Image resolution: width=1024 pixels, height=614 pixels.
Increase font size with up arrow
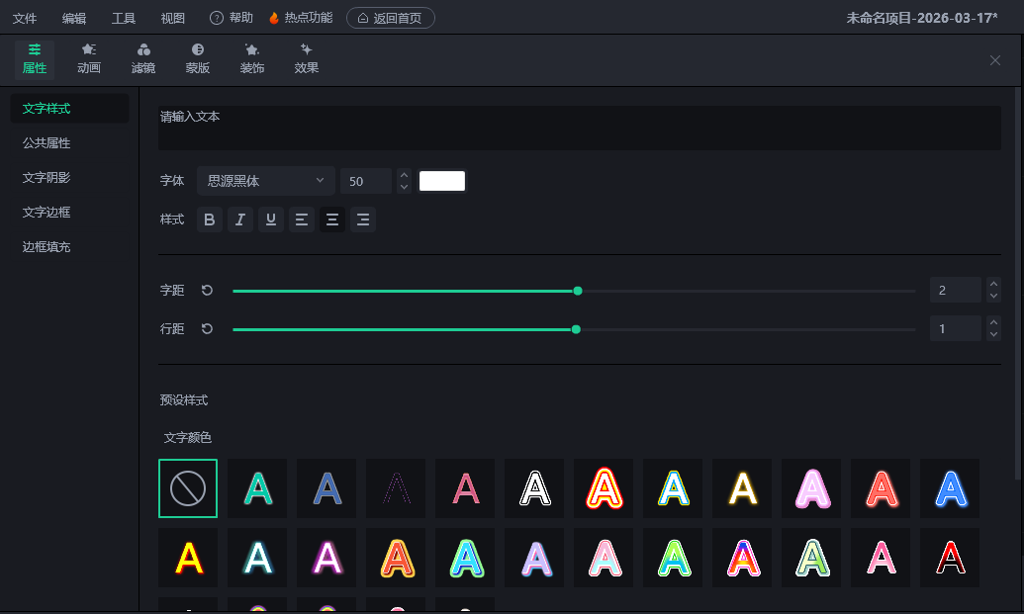404,175
